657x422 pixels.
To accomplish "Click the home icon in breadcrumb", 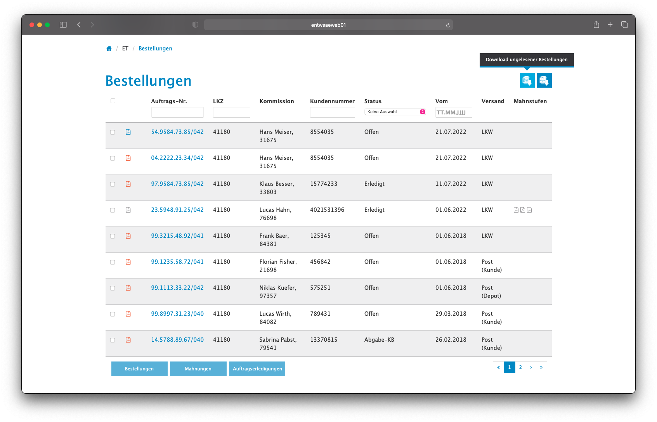I will 109,48.
